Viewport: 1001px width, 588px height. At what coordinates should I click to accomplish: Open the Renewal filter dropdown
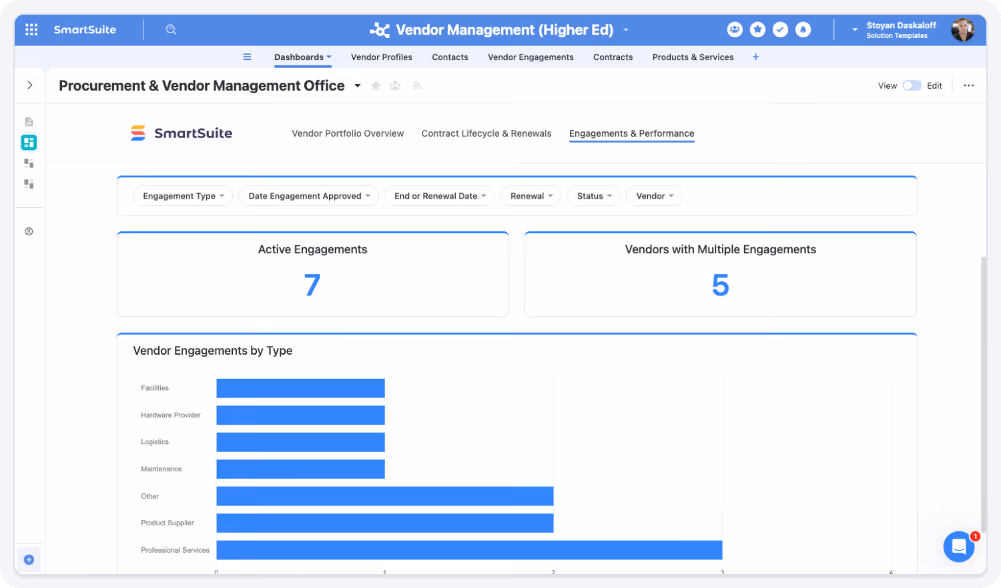pos(531,196)
